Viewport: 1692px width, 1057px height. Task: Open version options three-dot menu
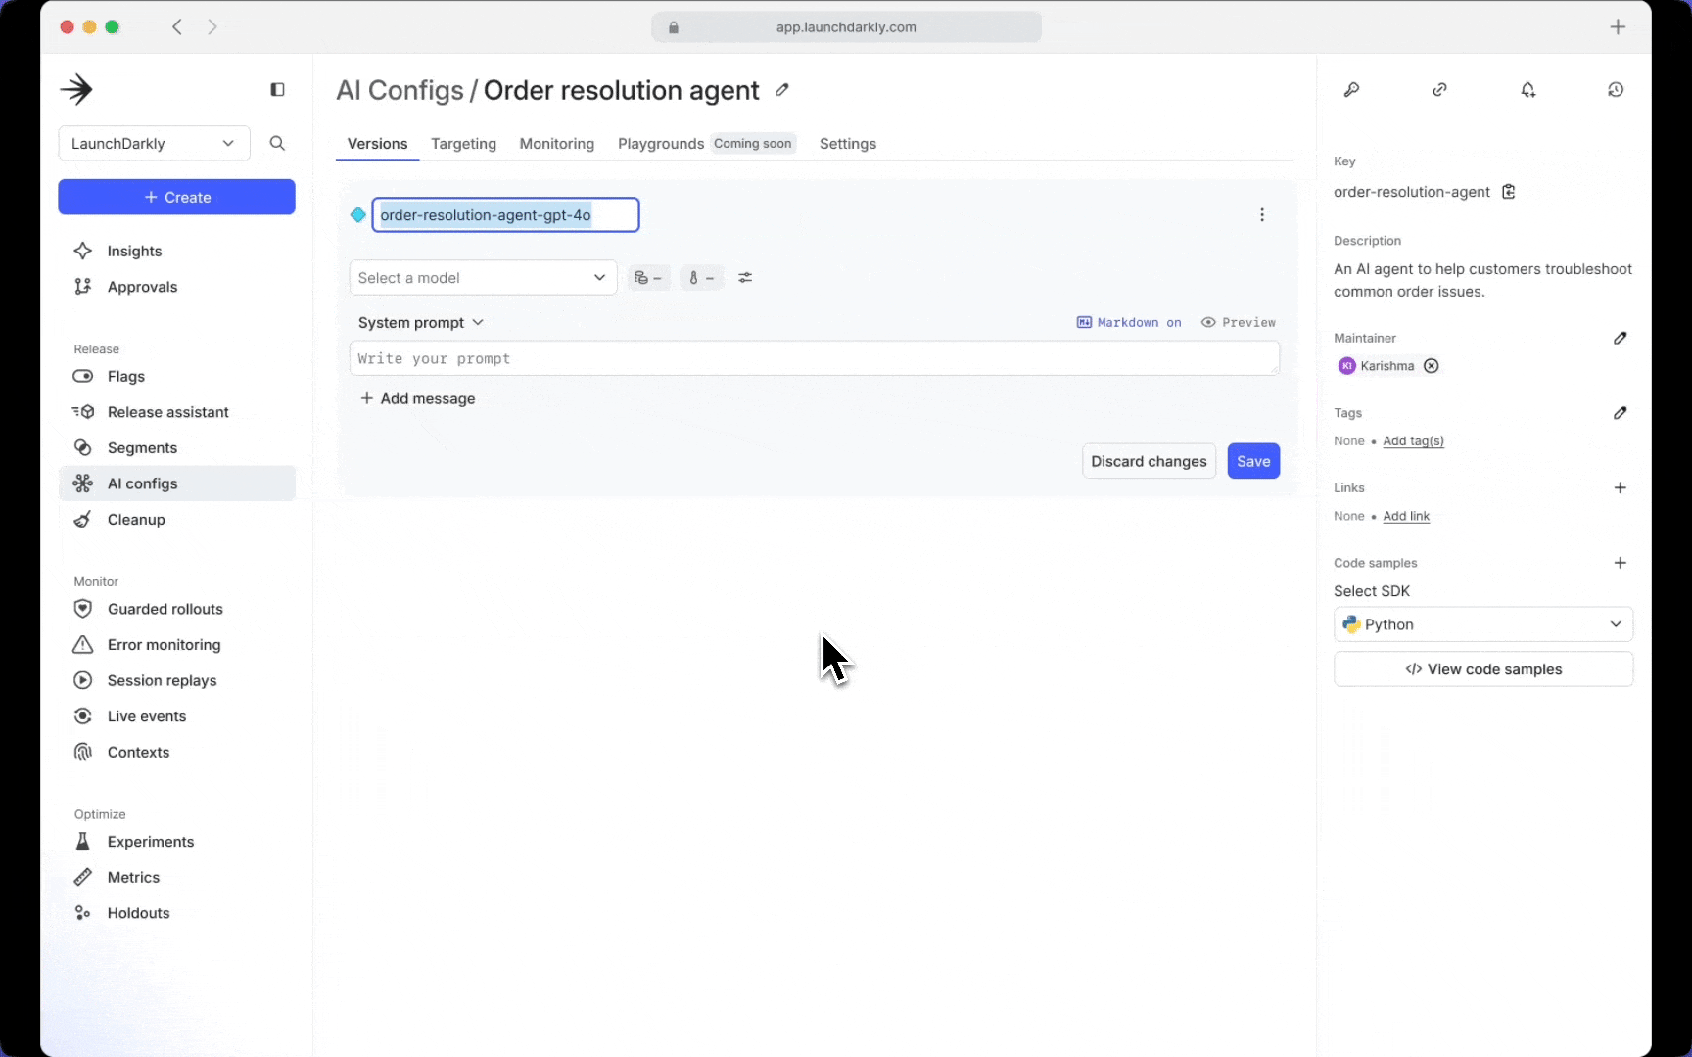[x=1262, y=215]
